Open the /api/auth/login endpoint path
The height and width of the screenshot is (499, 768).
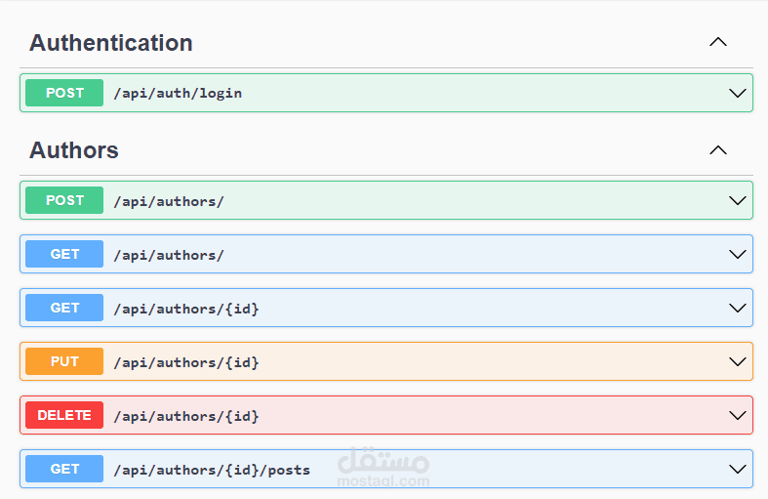click(x=178, y=94)
